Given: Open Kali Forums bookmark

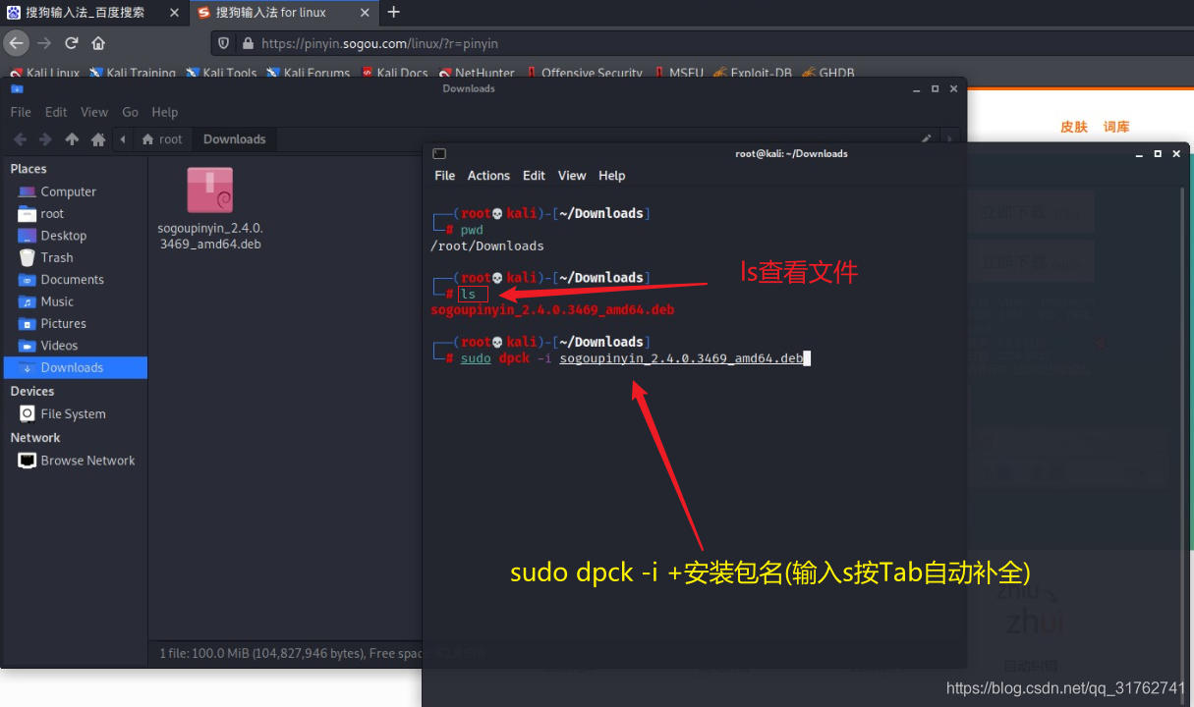Looking at the screenshot, I should [x=308, y=74].
